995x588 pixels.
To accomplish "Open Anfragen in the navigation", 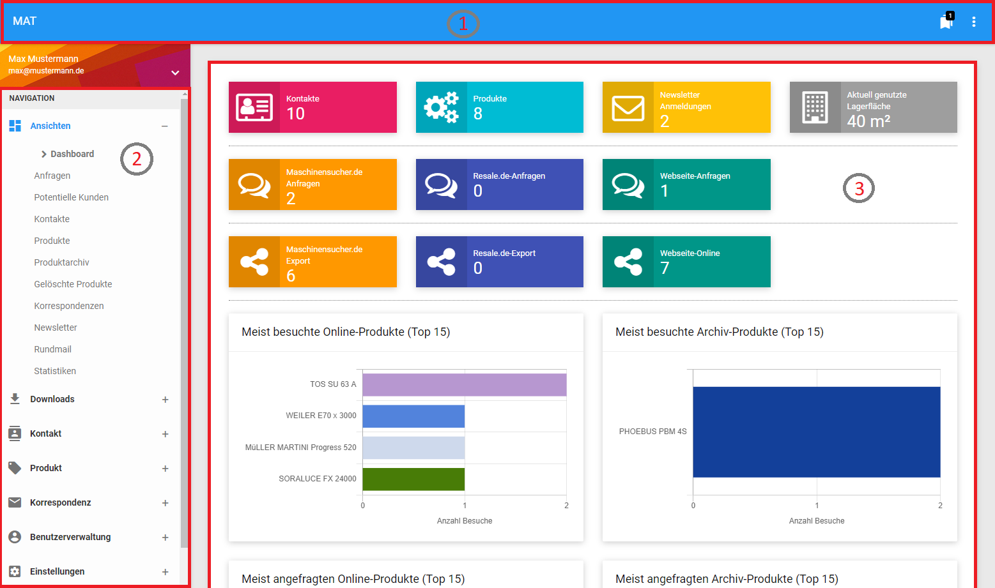I will point(52,176).
